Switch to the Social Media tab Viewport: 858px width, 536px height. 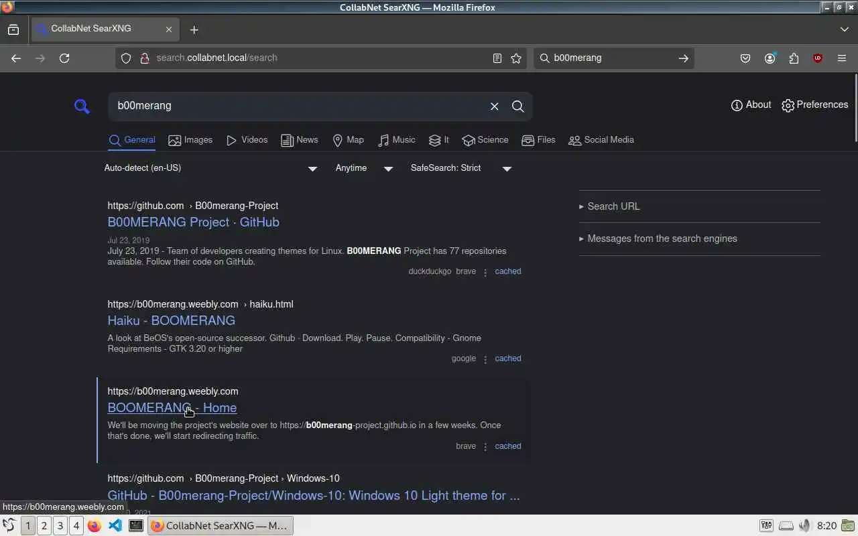[601, 140]
